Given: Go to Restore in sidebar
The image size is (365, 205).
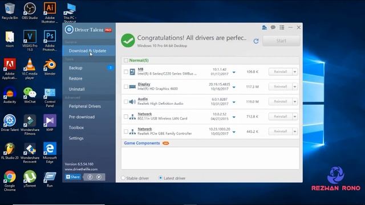Looking at the screenshot, I should coord(89,79).
